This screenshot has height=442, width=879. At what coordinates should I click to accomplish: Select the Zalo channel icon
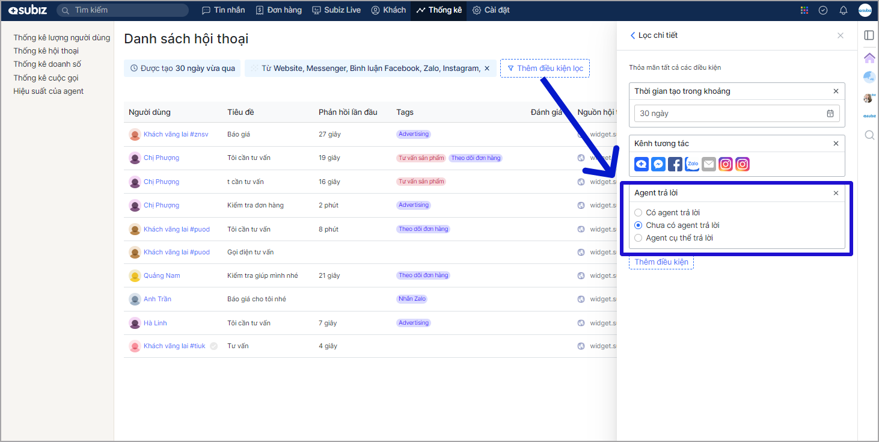coord(692,164)
